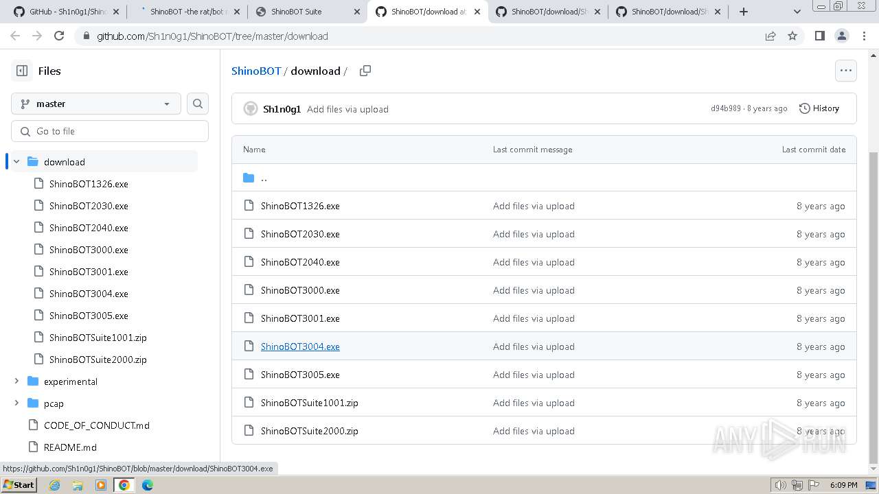This screenshot has height=494, width=879.
Task: Go back using browser back arrow
Action: coord(15,36)
